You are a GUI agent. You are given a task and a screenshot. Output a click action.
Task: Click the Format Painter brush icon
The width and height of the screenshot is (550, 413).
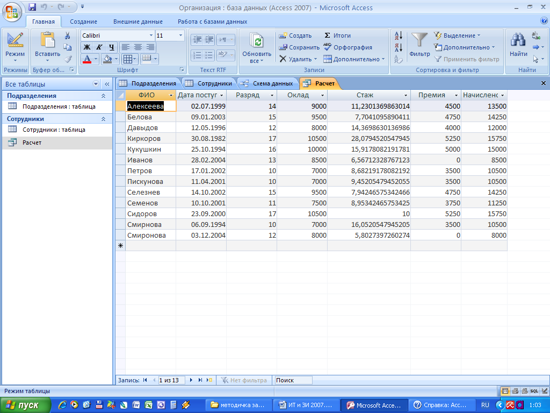tap(68, 59)
